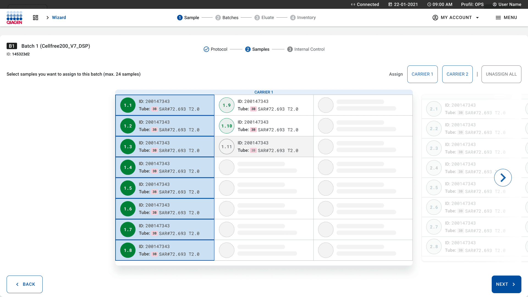
Task: Click the breadcrumb chevron before Wizard
Action: tap(48, 18)
